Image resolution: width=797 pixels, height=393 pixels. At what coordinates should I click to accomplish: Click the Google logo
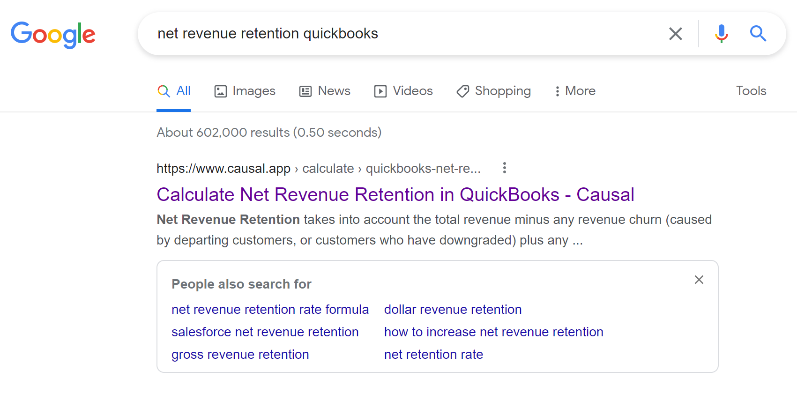(53, 35)
